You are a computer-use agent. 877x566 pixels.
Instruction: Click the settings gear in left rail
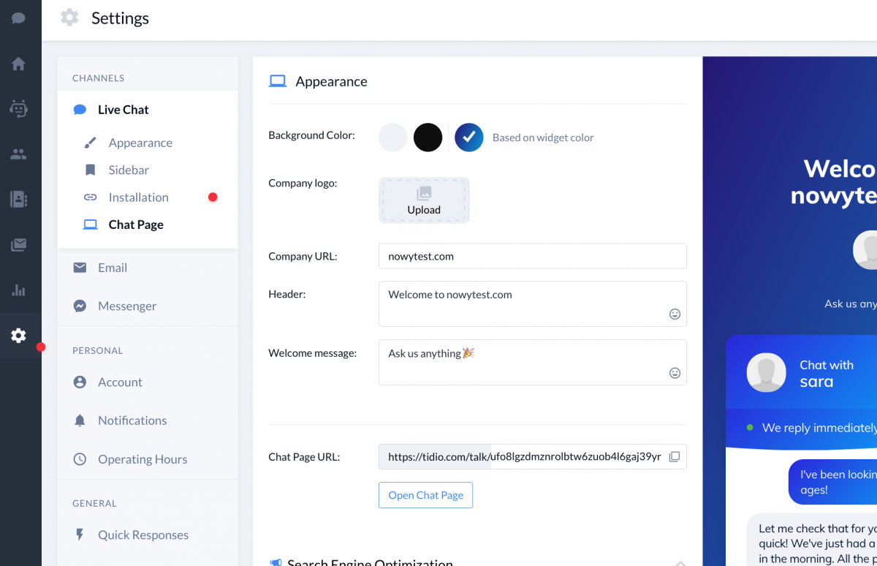click(18, 336)
